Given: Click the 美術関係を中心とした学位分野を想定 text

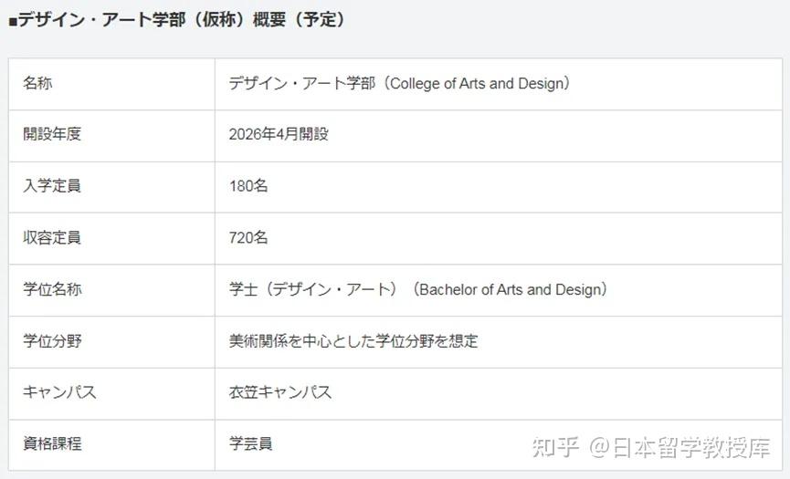Looking at the screenshot, I should [353, 341].
